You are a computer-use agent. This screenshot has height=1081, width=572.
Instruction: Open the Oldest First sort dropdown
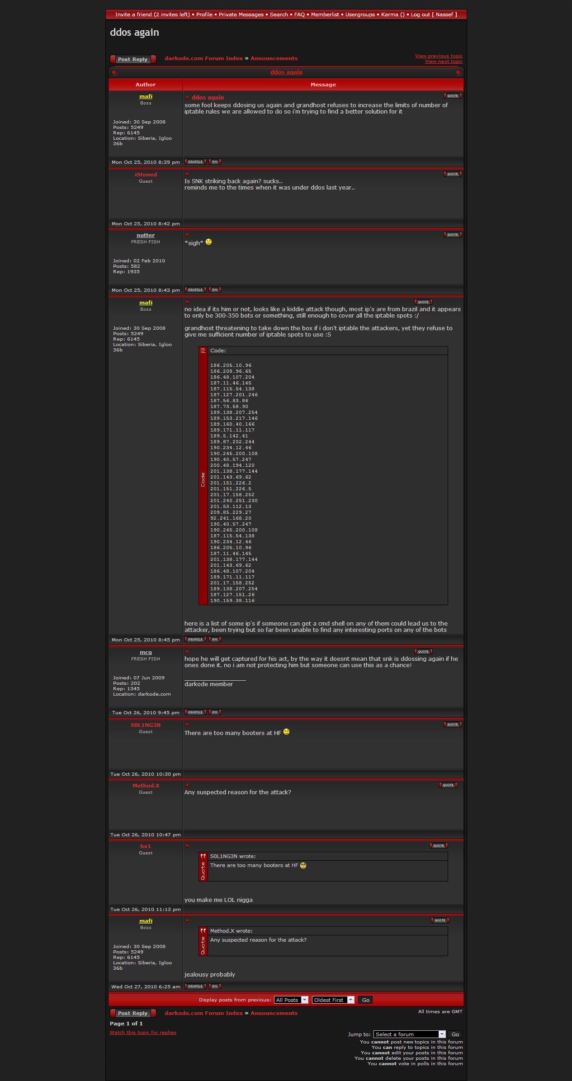(333, 1000)
